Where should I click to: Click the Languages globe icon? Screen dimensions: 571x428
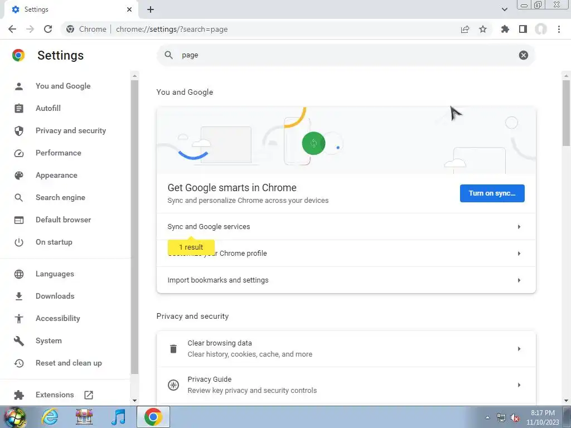19,274
